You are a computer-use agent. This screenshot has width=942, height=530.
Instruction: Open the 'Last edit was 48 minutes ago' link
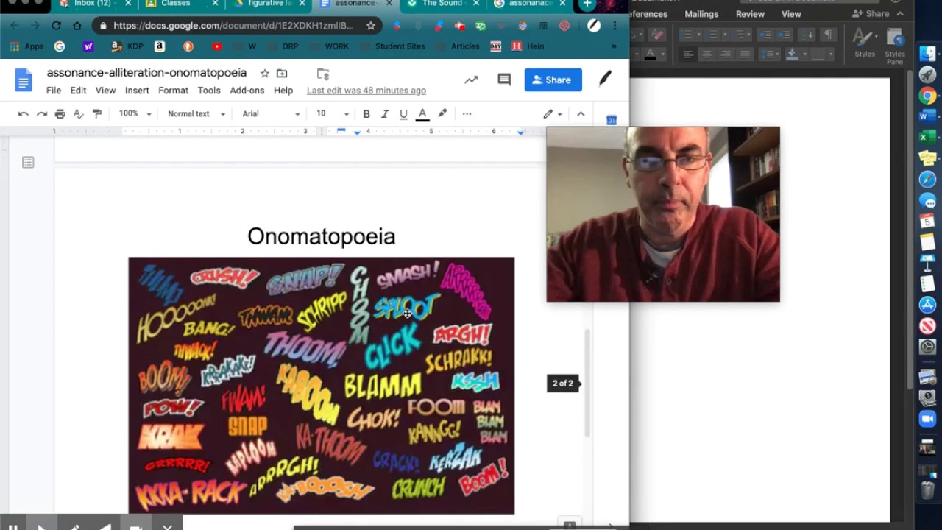coord(366,91)
